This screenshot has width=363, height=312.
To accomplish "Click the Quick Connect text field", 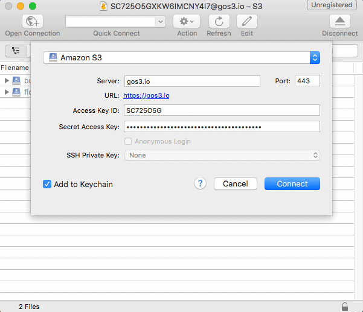I will [x=111, y=22].
